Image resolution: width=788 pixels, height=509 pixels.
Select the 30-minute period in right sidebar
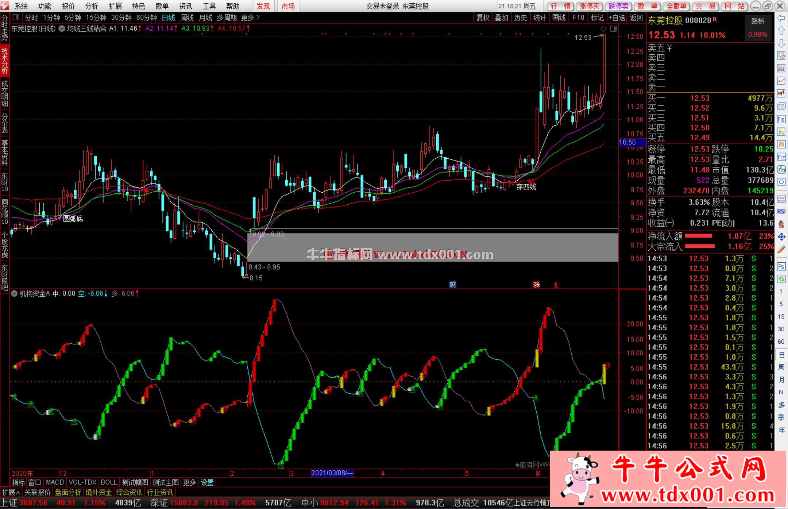781,329
